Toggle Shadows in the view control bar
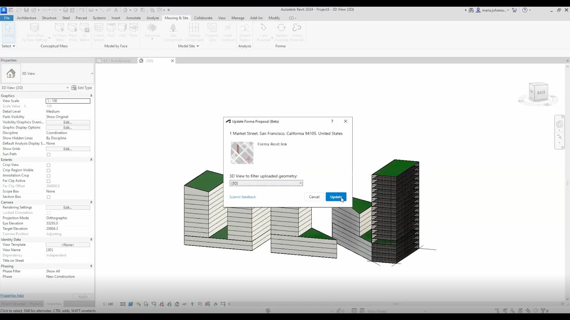The image size is (570, 320). coord(146,304)
